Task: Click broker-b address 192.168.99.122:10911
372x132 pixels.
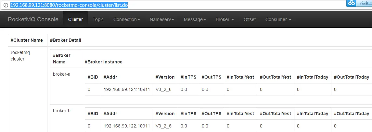Action: click(127, 126)
